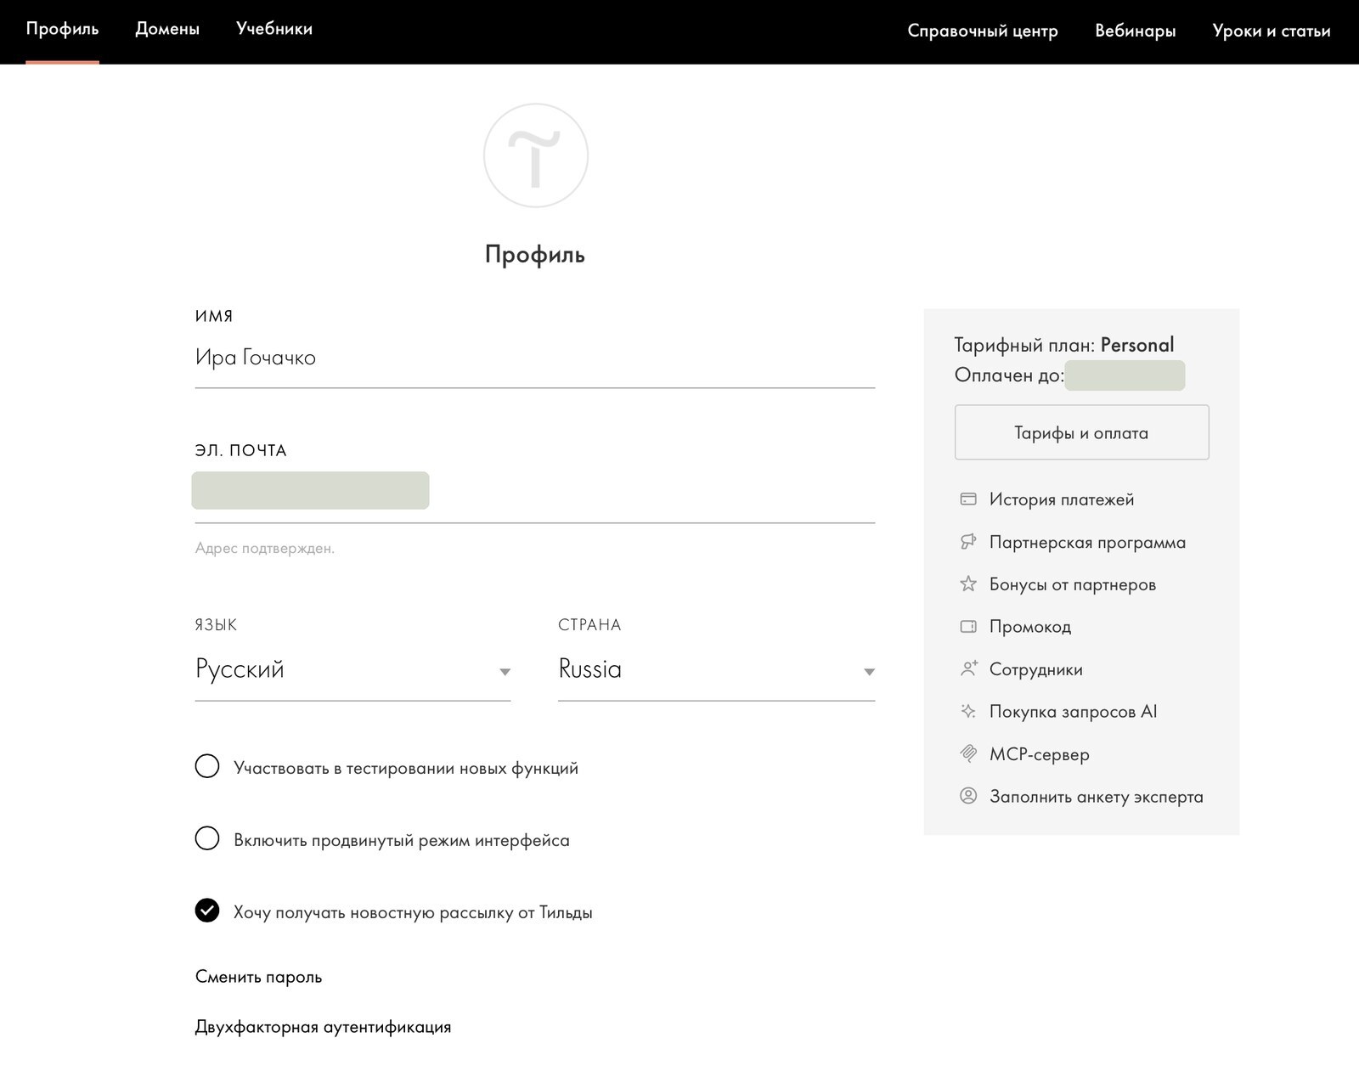This screenshot has height=1066, width=1359.
Task: Click the MCP server icon
Action: coord(967,753)
